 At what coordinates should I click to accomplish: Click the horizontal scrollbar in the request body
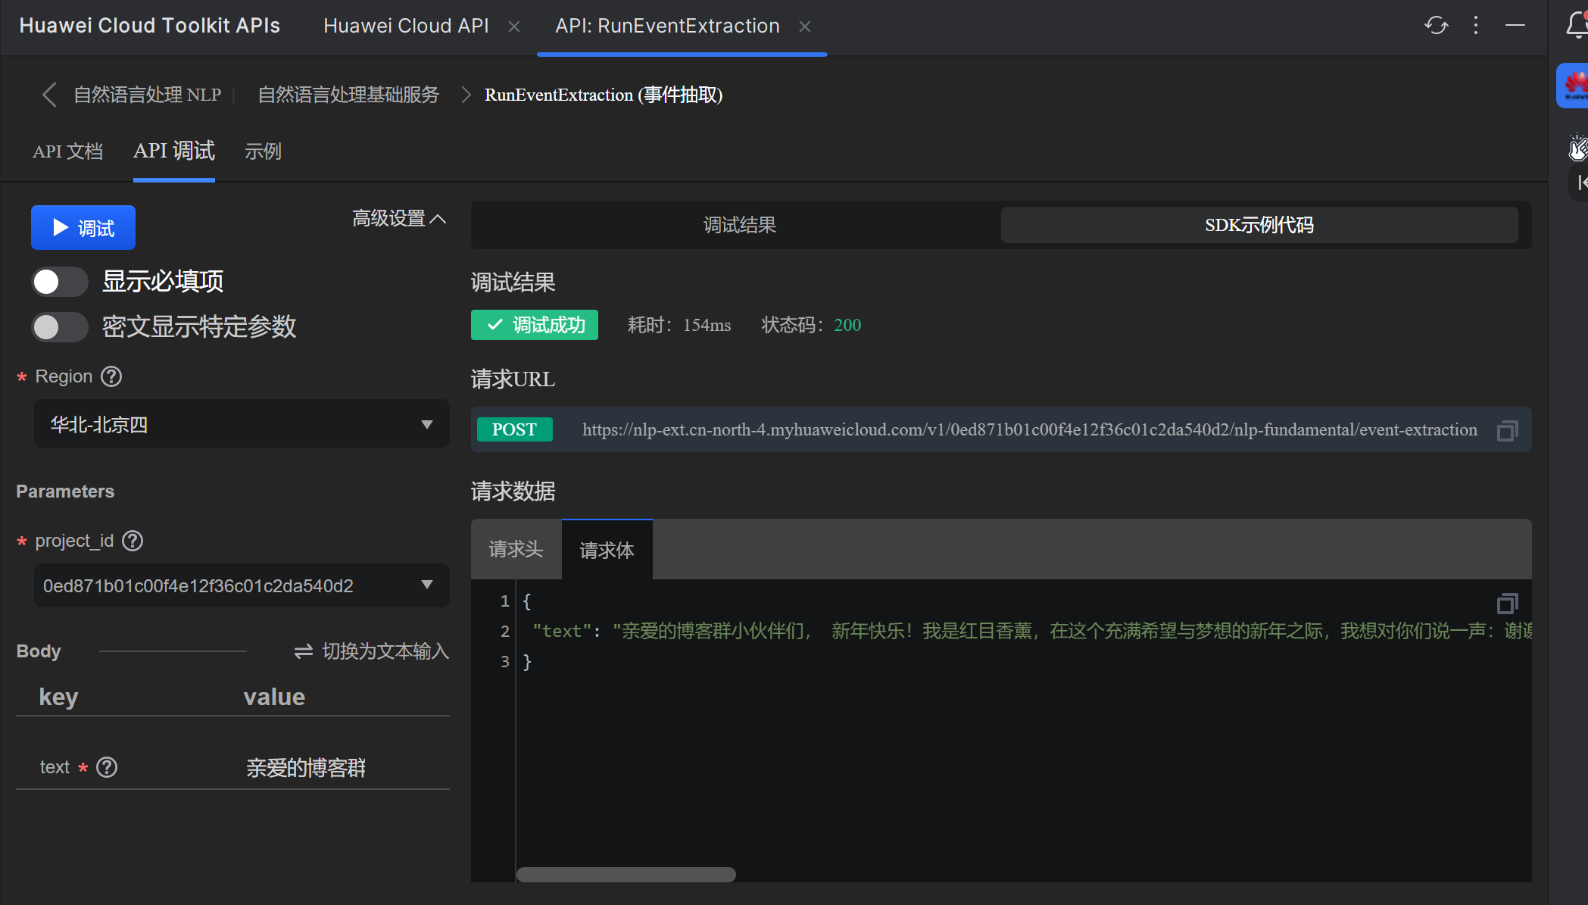626,875
